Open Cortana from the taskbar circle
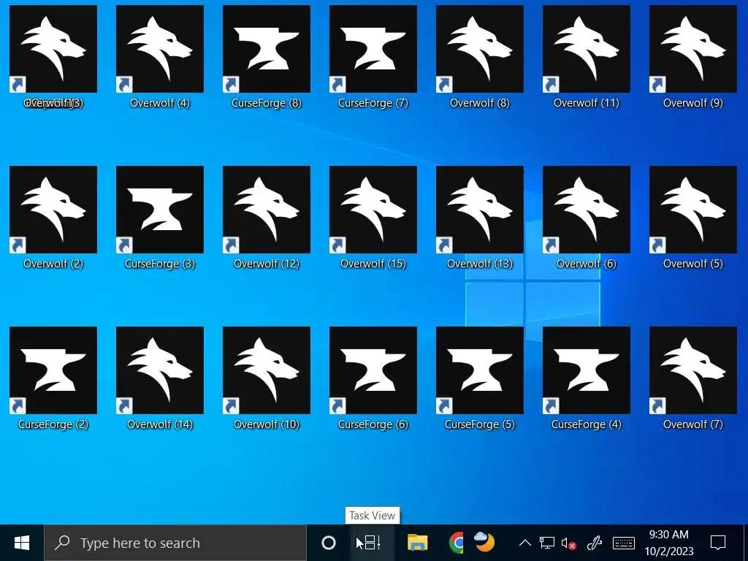 (328, 543)
